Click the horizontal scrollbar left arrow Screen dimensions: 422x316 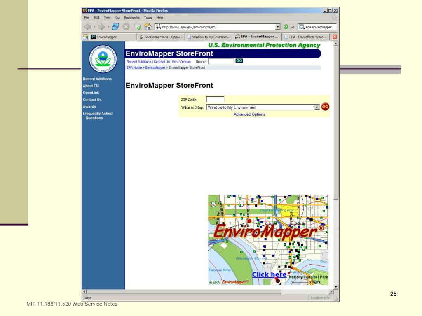pos(84,292)
